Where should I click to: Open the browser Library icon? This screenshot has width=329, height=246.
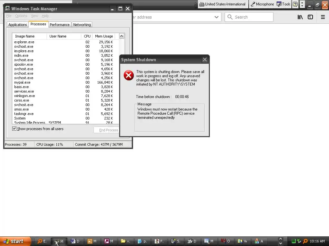pos(300,17)
